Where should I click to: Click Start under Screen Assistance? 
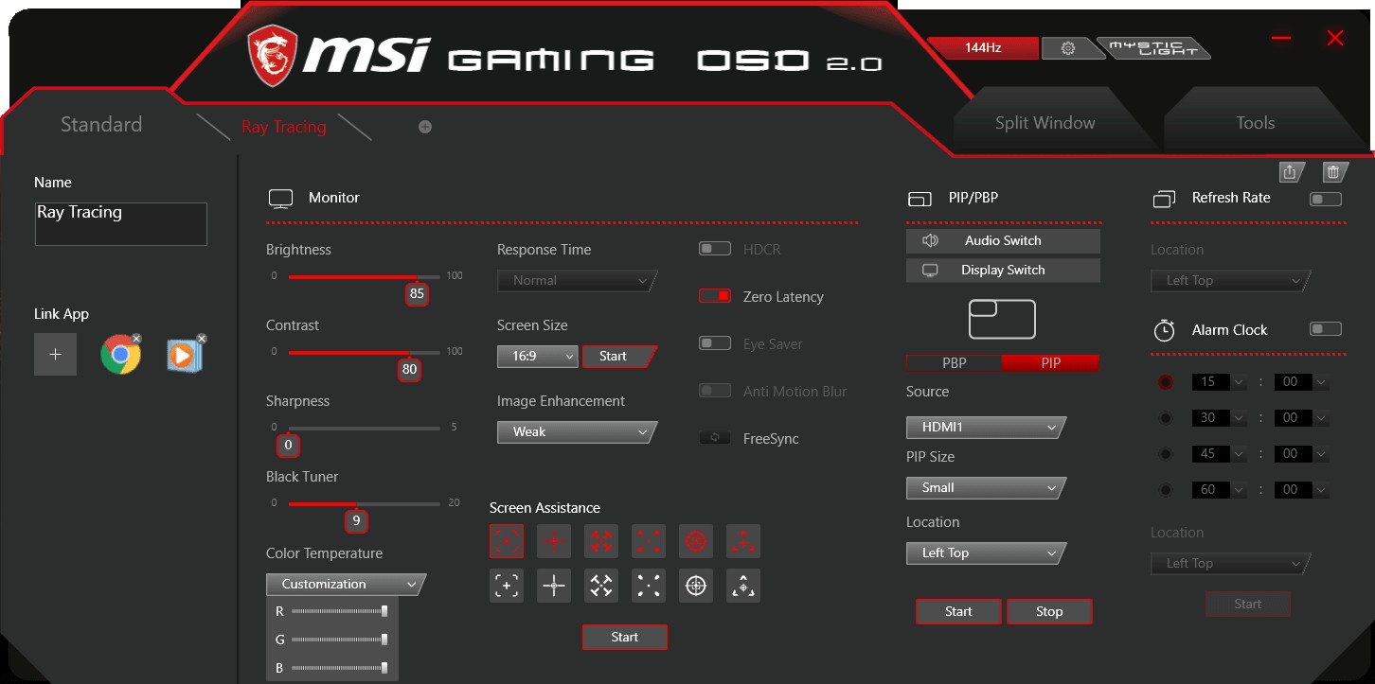coord(625,638)
